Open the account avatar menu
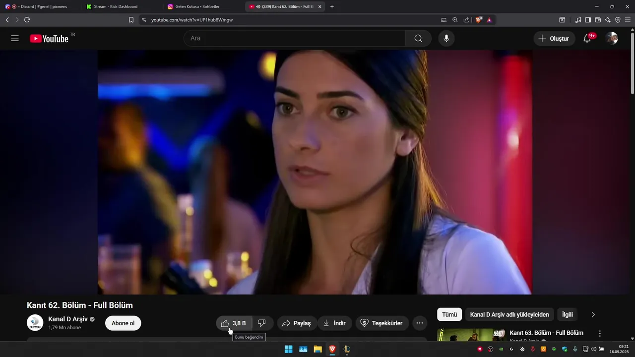Viewport: 635px width, 357px height. point(612,38)
